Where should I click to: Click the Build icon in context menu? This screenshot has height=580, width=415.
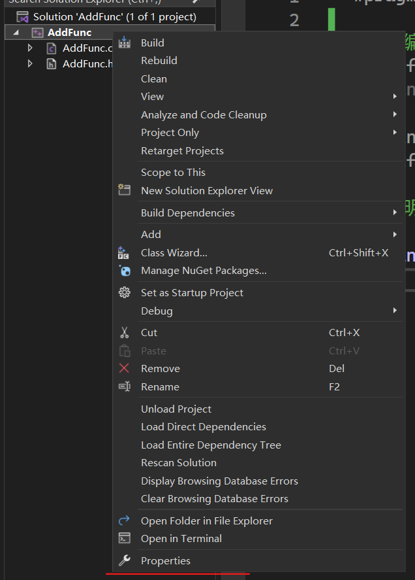click(124, 43)
